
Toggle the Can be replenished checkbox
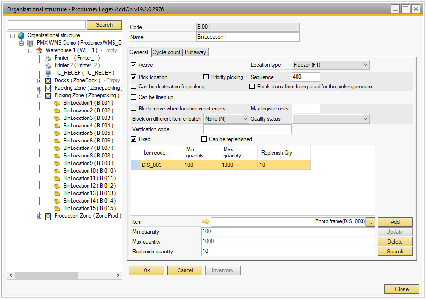click(204, 139)
